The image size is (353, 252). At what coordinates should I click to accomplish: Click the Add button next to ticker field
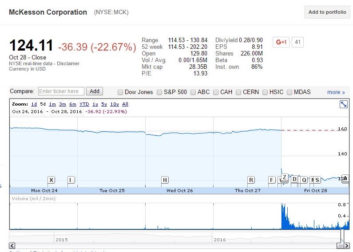click(x=95, y=91)
